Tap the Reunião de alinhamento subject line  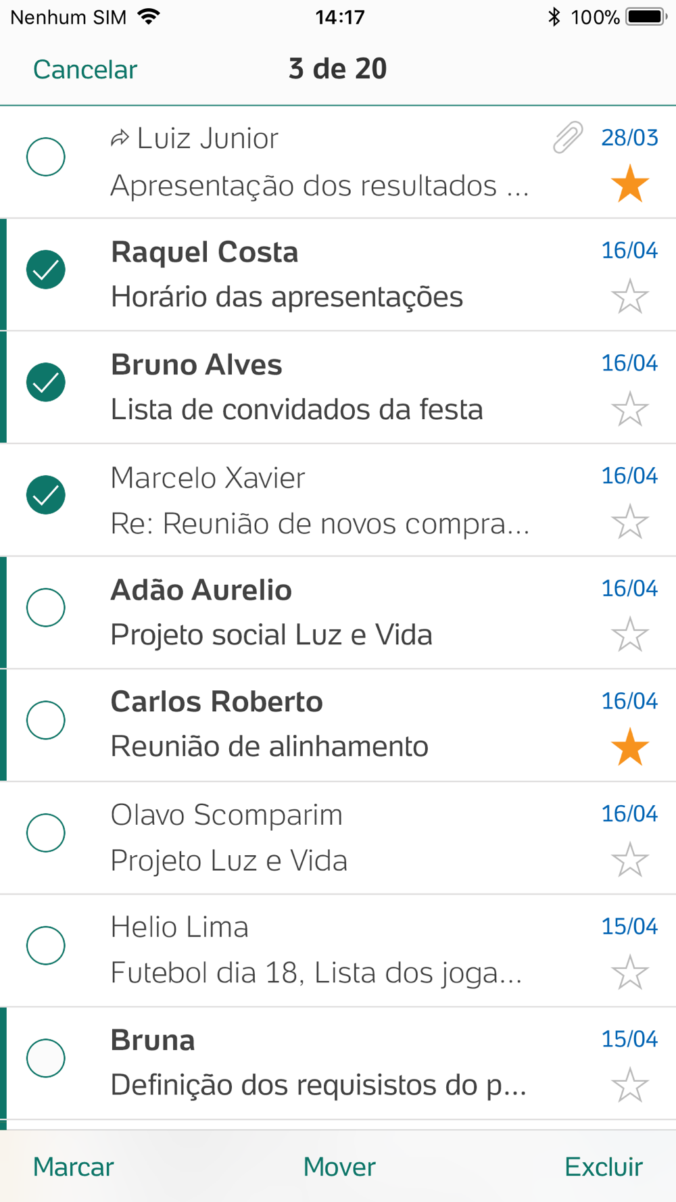point(270,747)
